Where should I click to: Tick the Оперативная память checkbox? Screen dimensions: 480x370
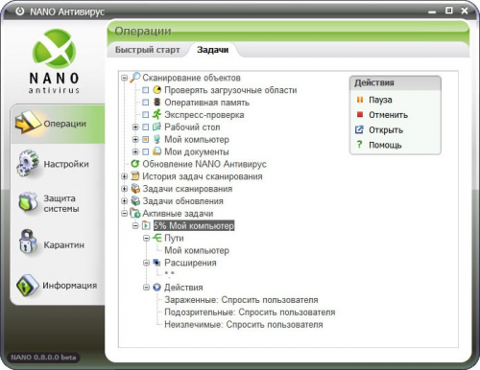coord(146,103)
